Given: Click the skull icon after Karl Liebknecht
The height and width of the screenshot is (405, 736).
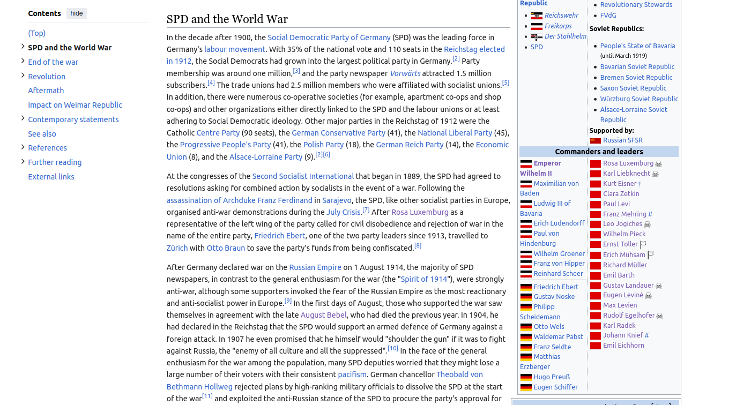Looking at the screenshot, I should [655, 174].
